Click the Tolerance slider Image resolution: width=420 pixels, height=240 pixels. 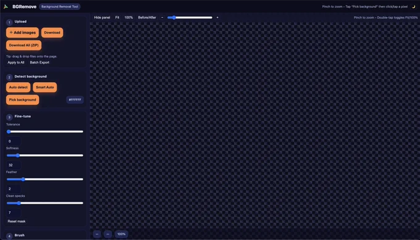[x=44, y=131]
